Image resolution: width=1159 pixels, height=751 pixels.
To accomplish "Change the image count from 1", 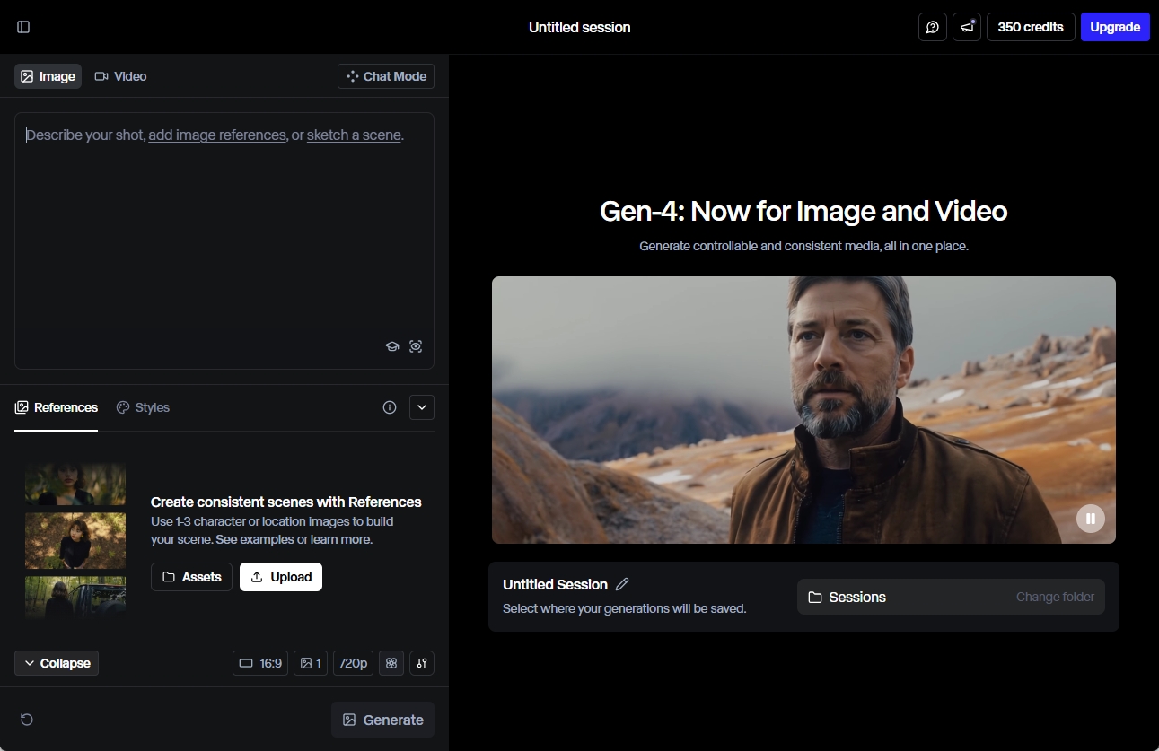I will click(x=311, y=663).
